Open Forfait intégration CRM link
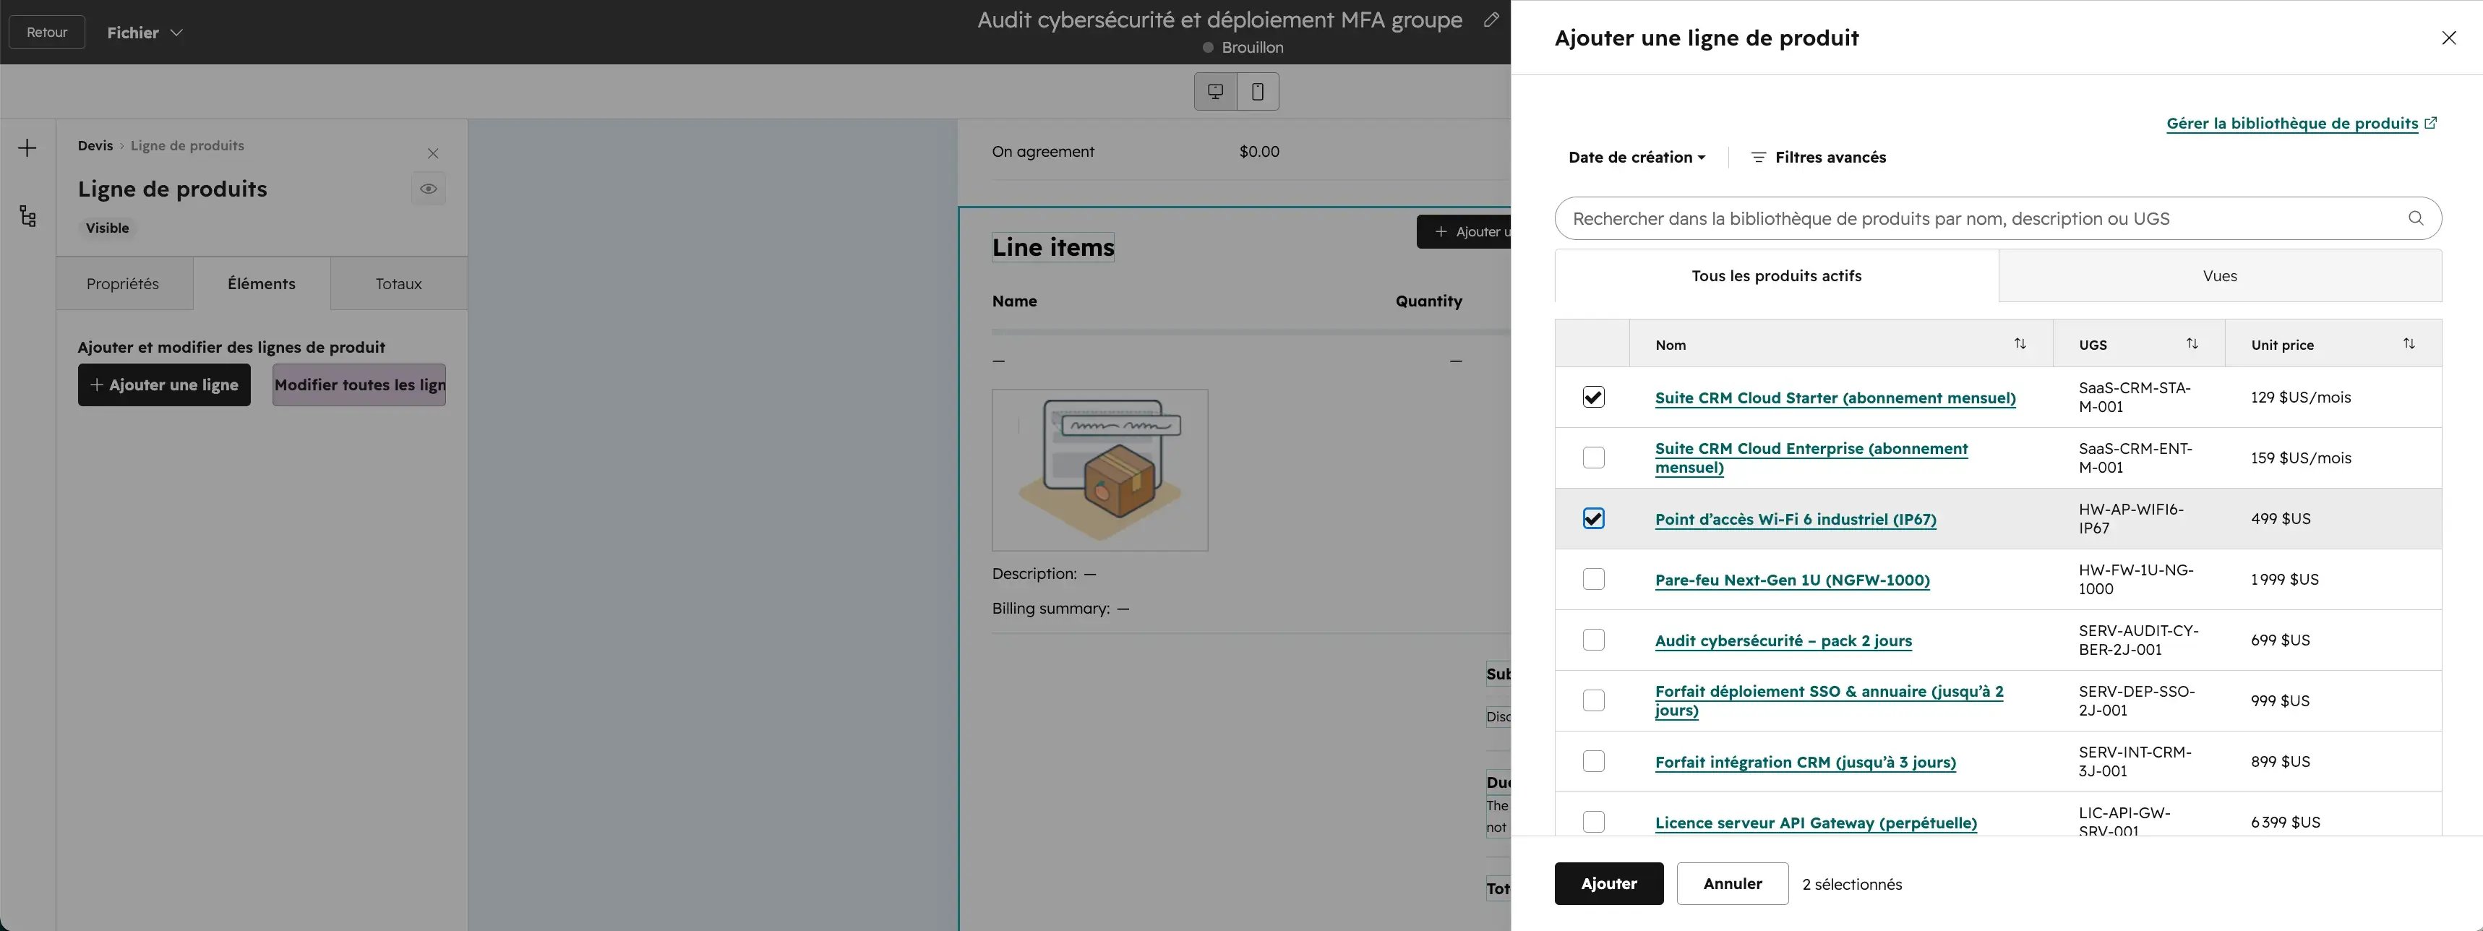The width and height of the screenshot is (2483, 931). pos(1806,763)
